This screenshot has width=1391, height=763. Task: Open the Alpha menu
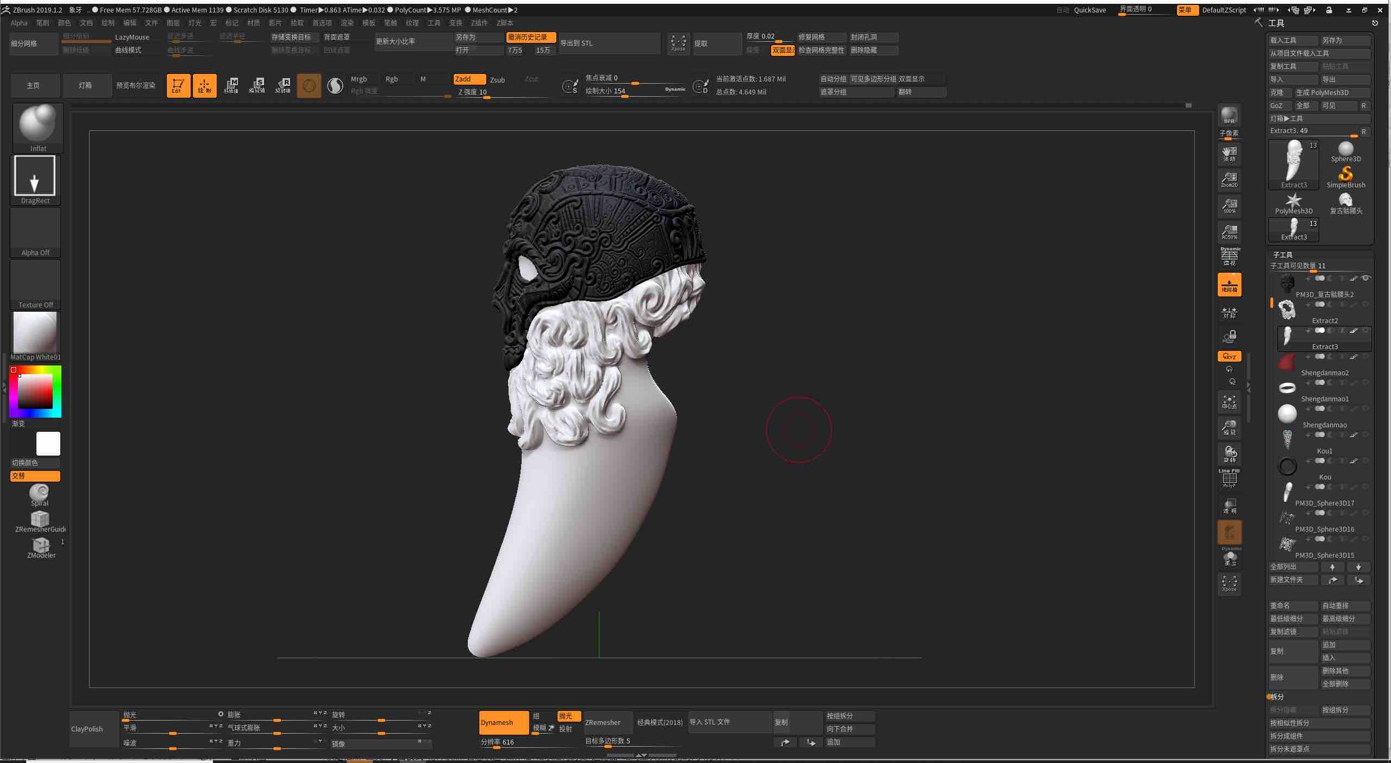[x=19, y=23]
